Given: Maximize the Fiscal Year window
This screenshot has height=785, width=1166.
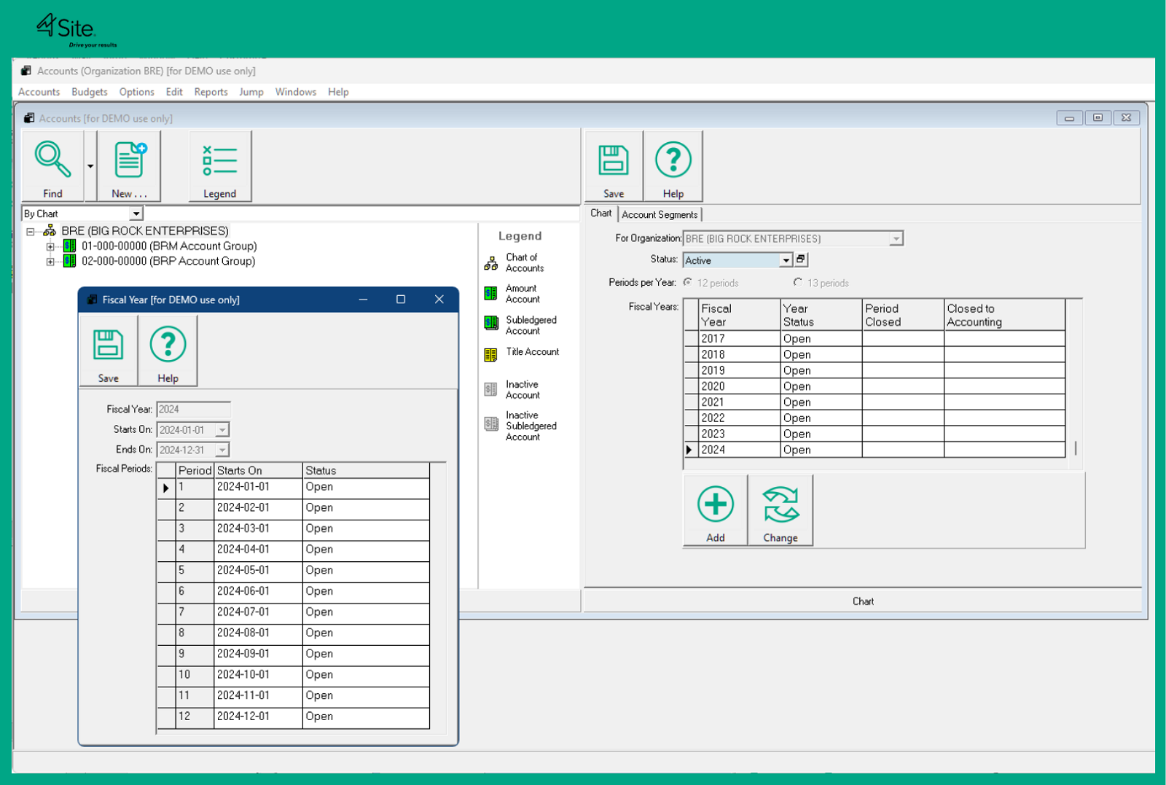Looking at the screenshot, I should (401, 300).
